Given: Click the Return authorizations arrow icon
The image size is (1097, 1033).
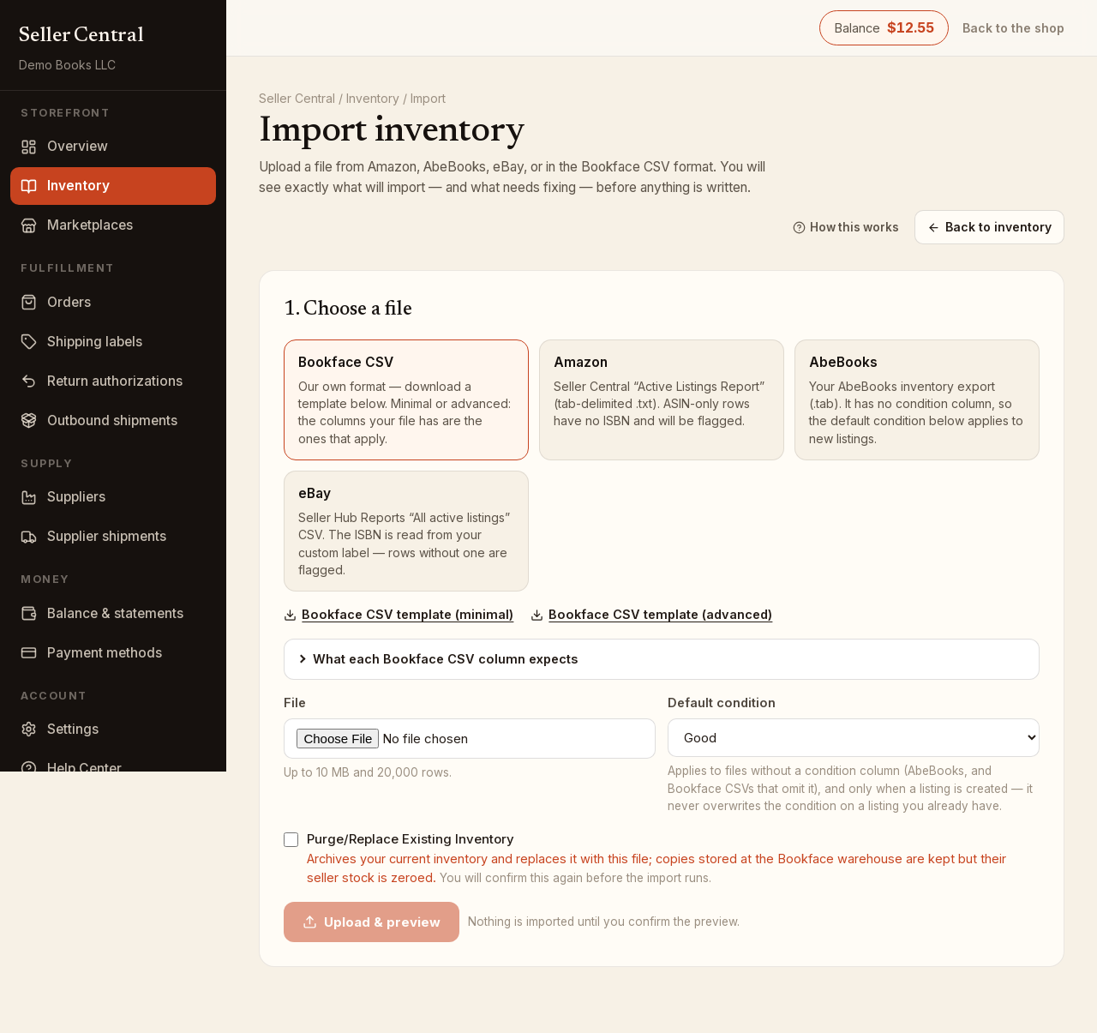Looking at the screenshot, I should click(x=29, y=381).
